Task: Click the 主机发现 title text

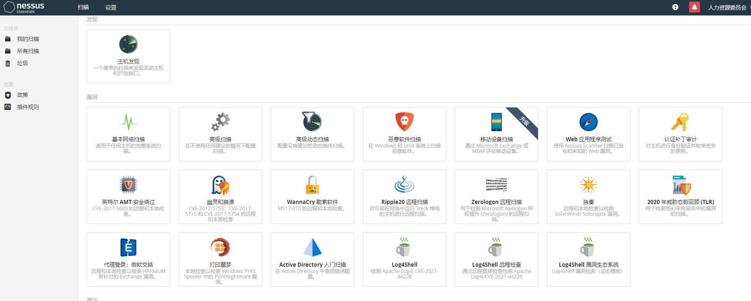Action: (128, 61)
